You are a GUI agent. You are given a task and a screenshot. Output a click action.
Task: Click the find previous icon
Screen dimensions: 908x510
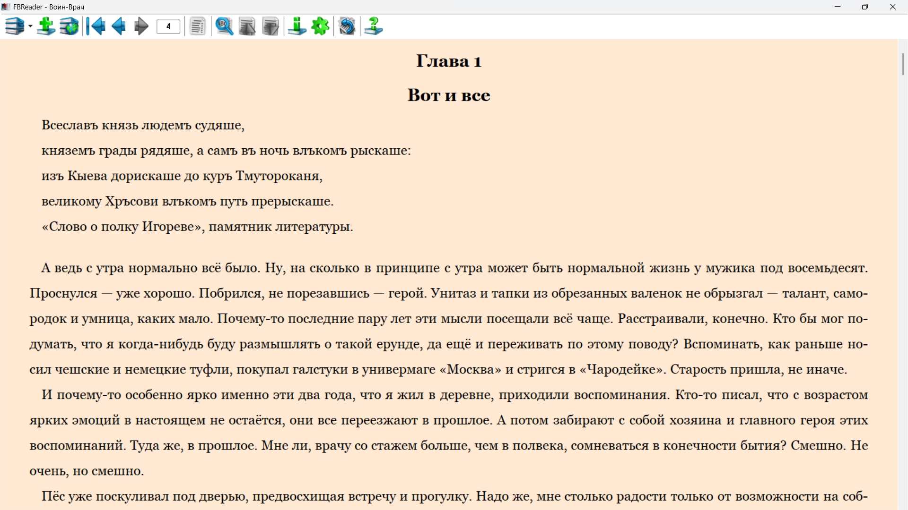247,26
